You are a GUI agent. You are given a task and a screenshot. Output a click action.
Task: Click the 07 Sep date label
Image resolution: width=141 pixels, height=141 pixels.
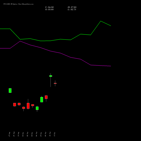click(41, 134)
